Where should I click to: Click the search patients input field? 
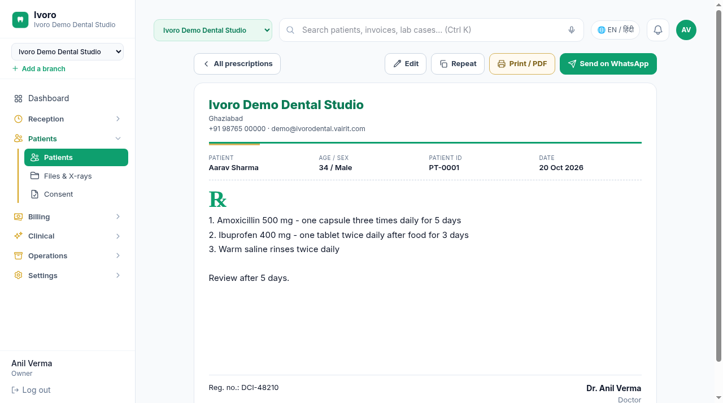click(x=432, y=30)
